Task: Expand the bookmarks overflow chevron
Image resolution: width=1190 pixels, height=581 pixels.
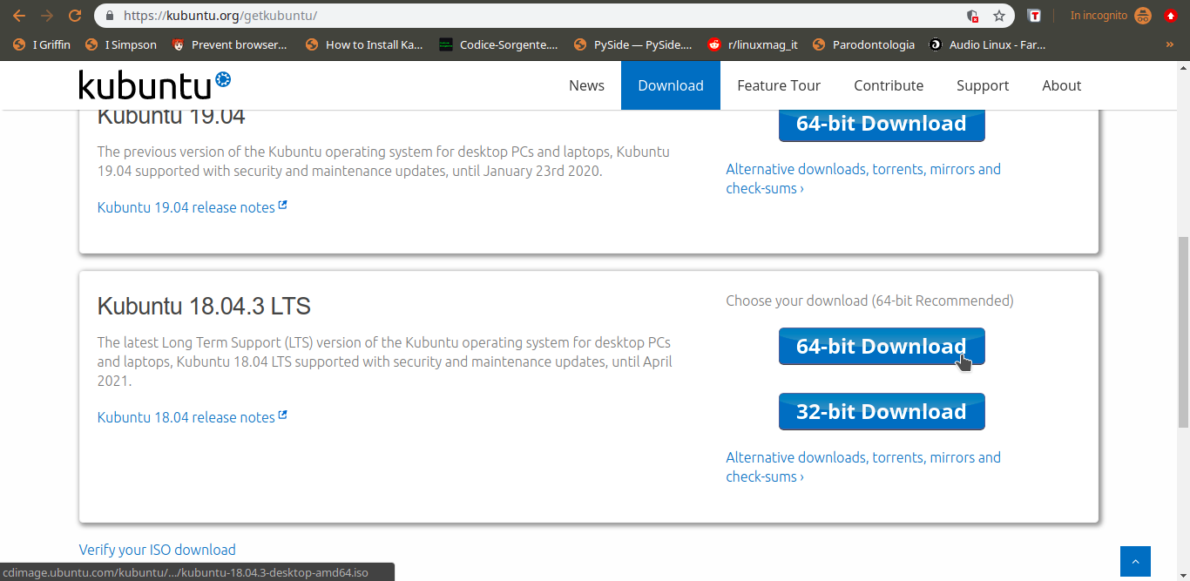Action: tap(1169, 44)
